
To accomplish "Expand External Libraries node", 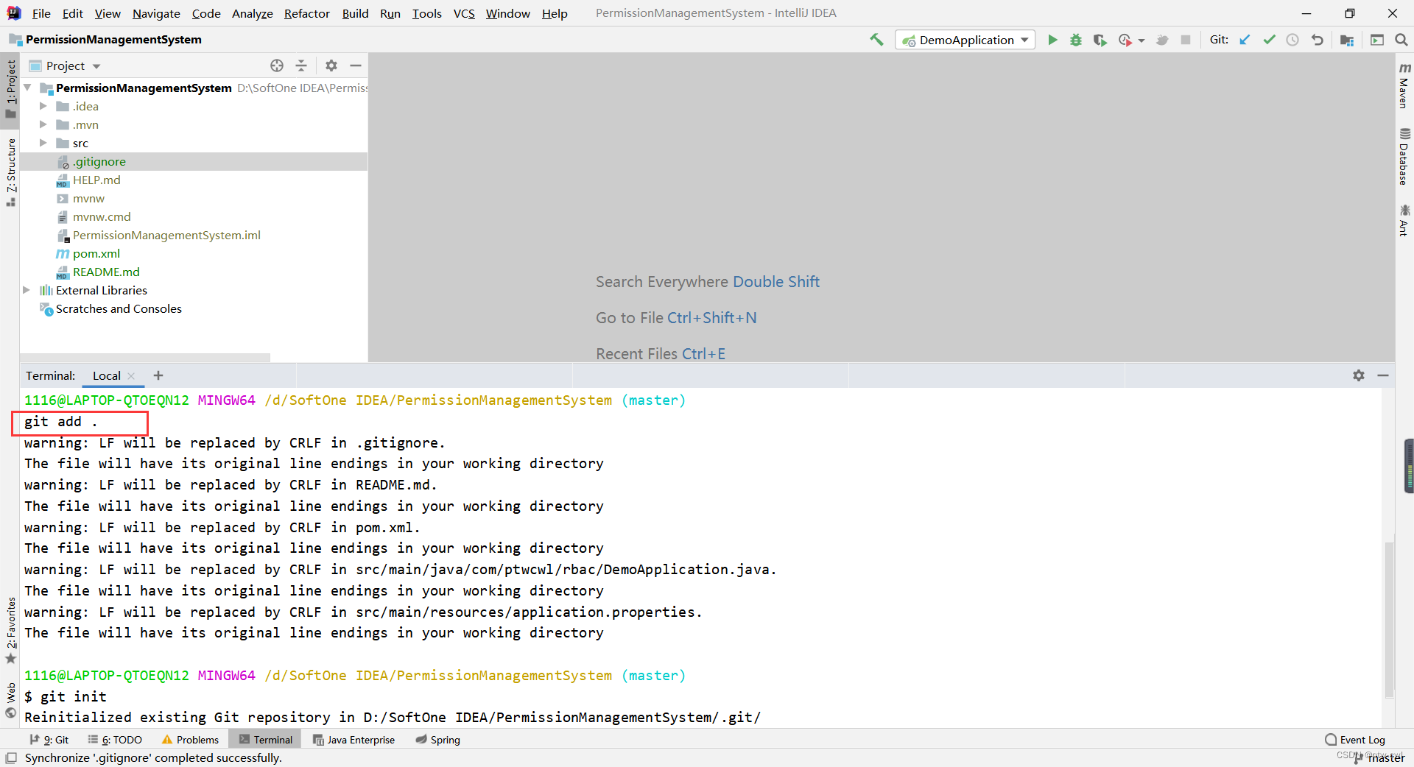I will [27, 290].
